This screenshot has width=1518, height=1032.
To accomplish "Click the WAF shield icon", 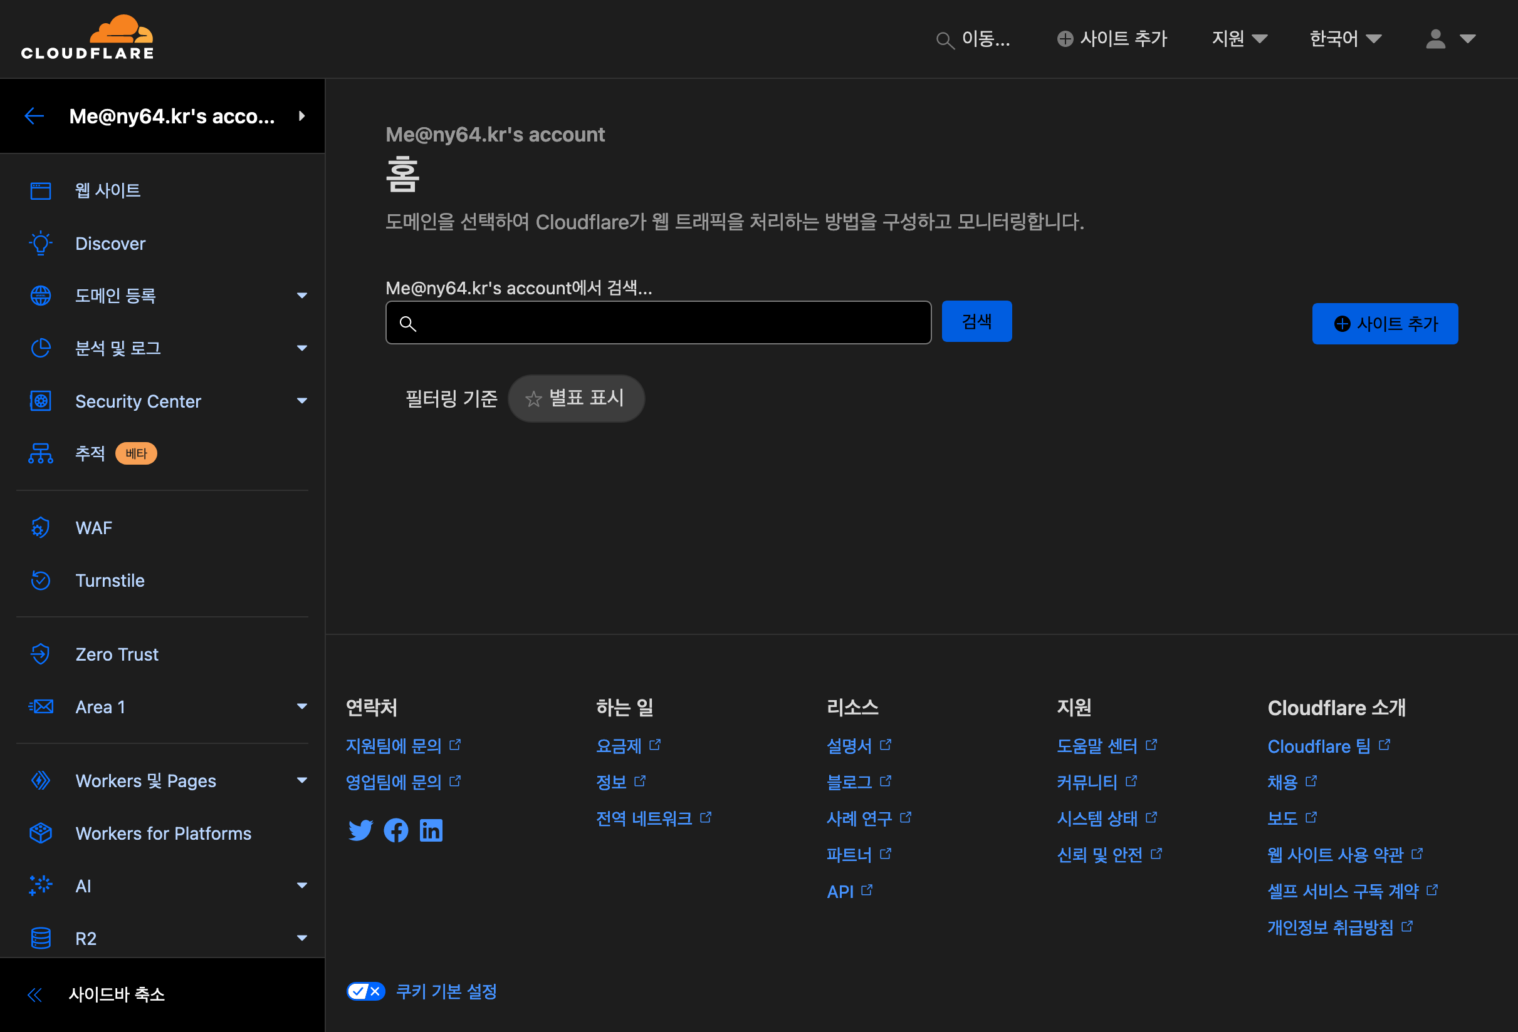I will pos(41,527).
